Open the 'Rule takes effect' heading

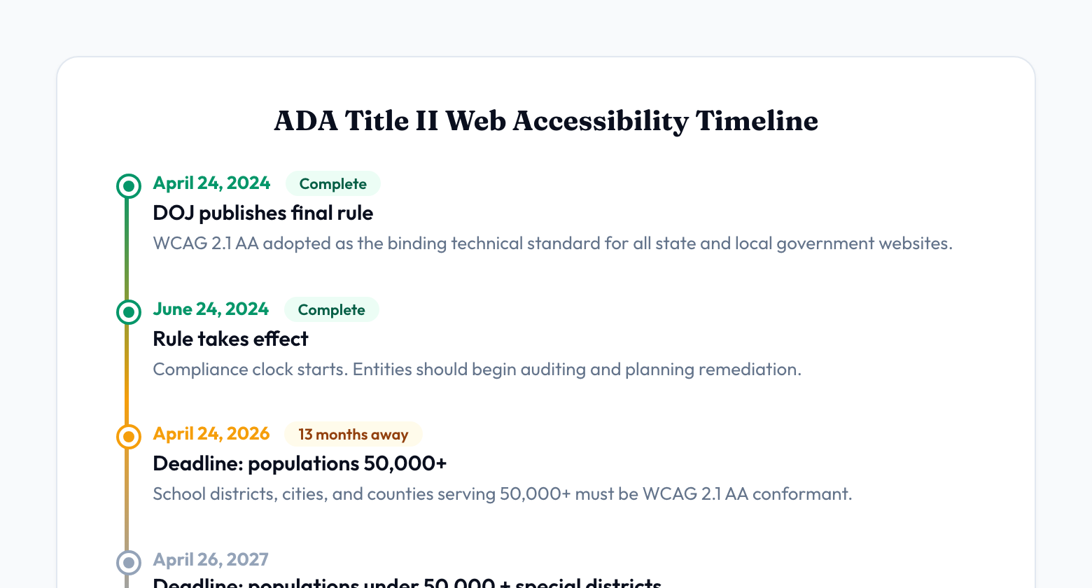point(230,339)
